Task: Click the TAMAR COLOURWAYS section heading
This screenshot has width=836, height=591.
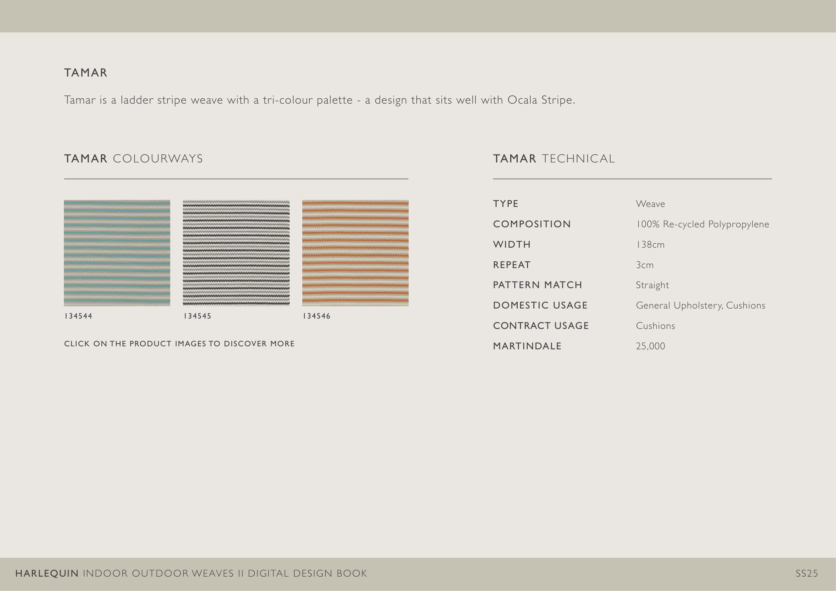Action: click(x=133, y=159)
